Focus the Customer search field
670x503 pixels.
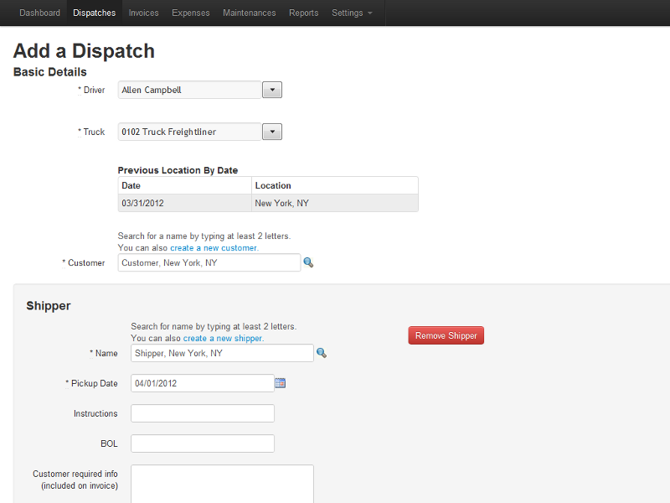209,262
